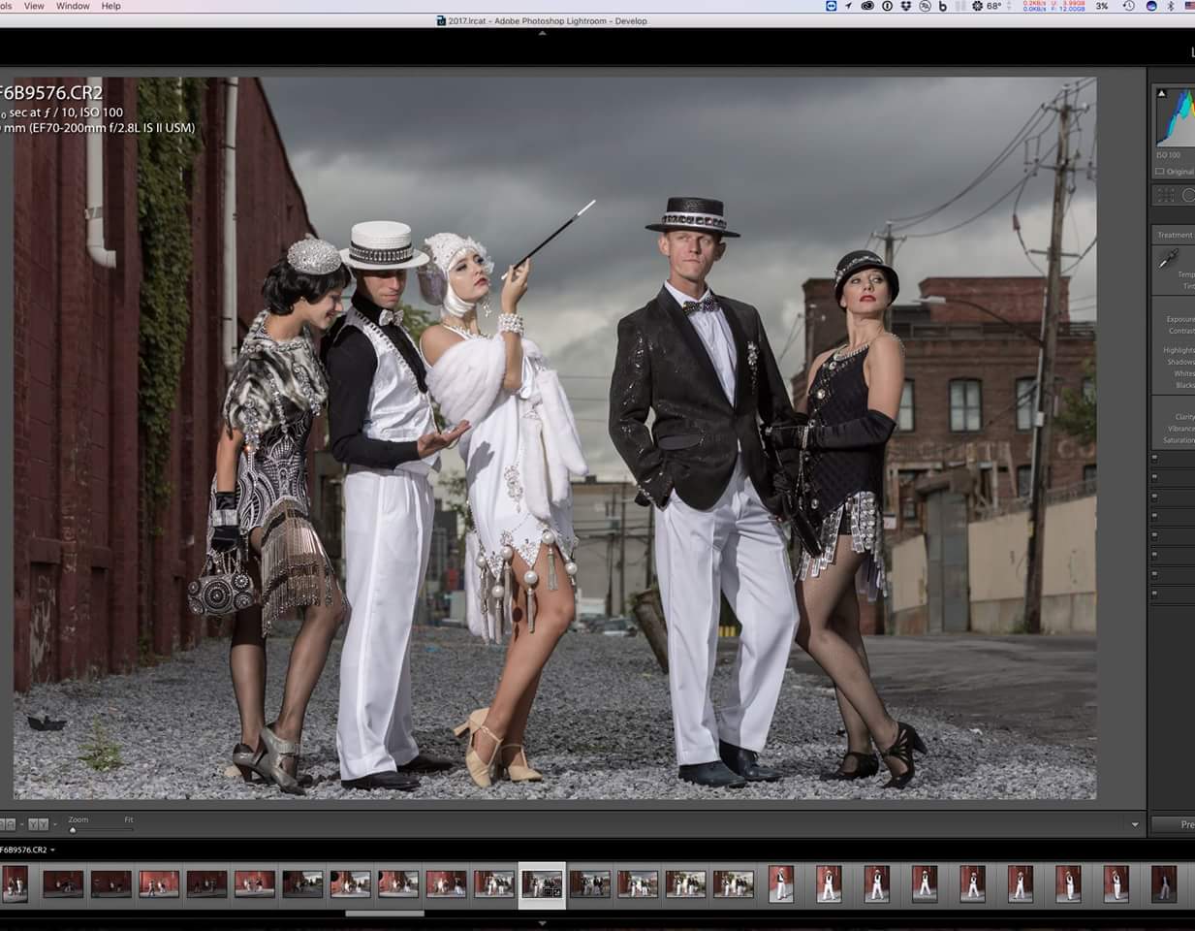Select the Crop Overlay tool
The width and height of the screenshot is (1195, 931).
pyautogui.click(x=1166, y=195)
